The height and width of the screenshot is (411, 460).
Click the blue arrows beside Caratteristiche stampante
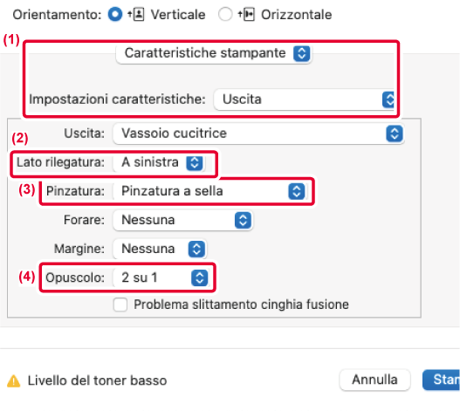pyautogui.click(x=302, y=53)
